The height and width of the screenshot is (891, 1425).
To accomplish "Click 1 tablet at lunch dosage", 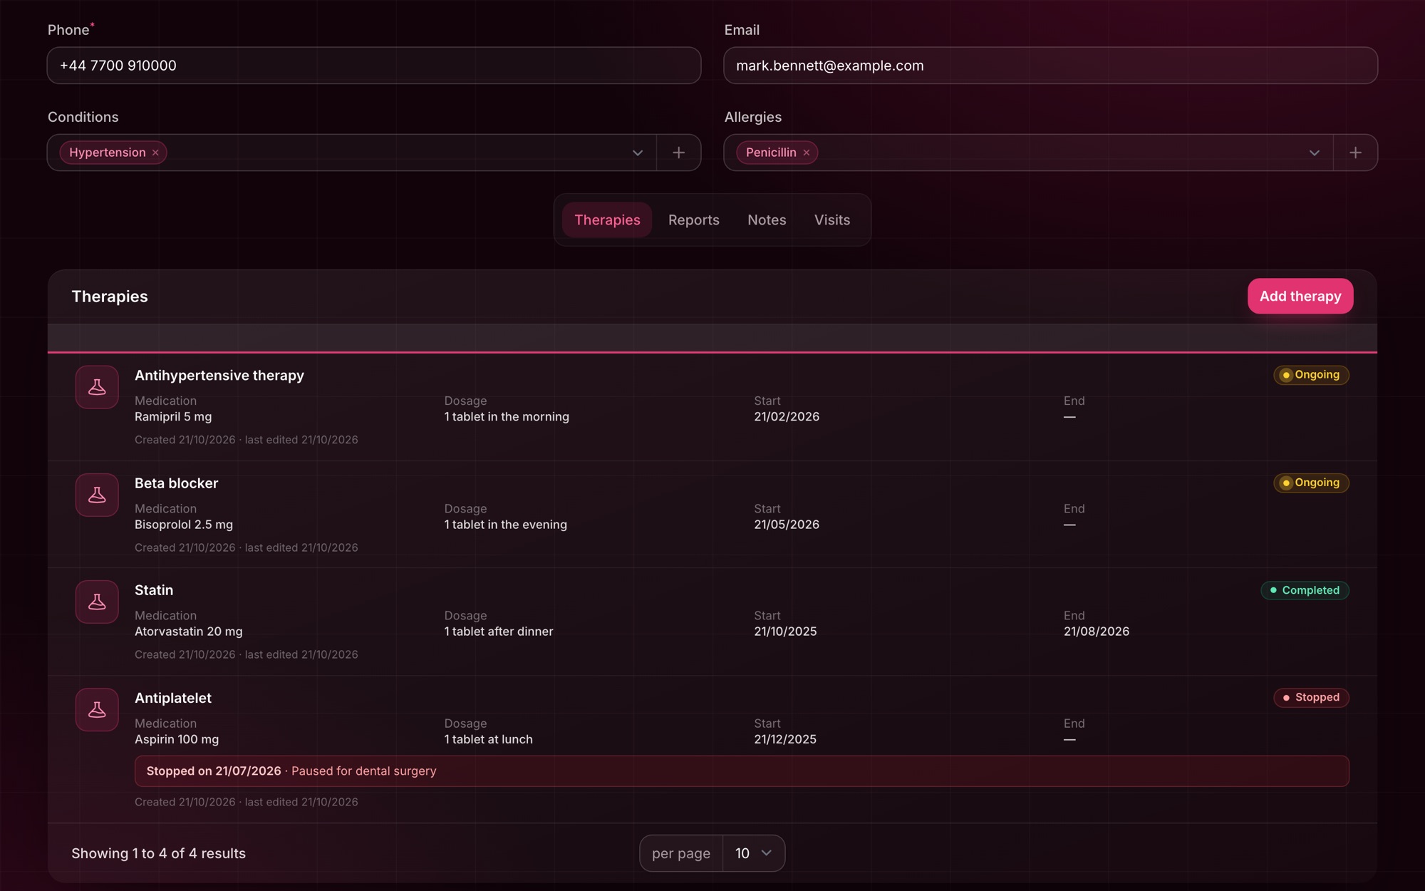I will coord(489,739).
